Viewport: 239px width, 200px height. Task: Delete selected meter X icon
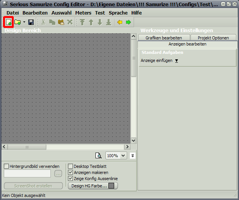(70, 22)
